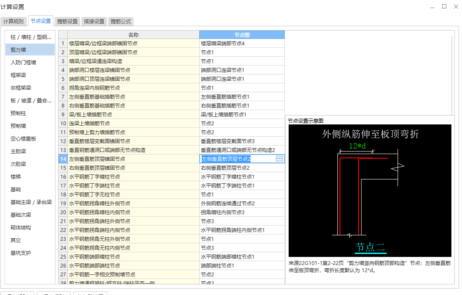Screen dimensions: 462x295
Task: Select 板 / 坡道 / 叠合 category
Action: (31, 101)
